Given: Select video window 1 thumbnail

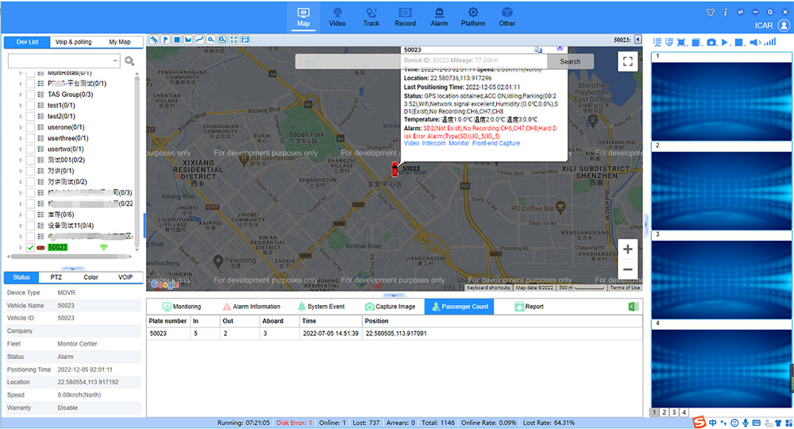Looking at the screenshot, I should [721, 96].
